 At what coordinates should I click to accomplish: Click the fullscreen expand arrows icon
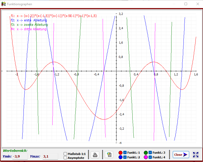(x=195, y=154)
